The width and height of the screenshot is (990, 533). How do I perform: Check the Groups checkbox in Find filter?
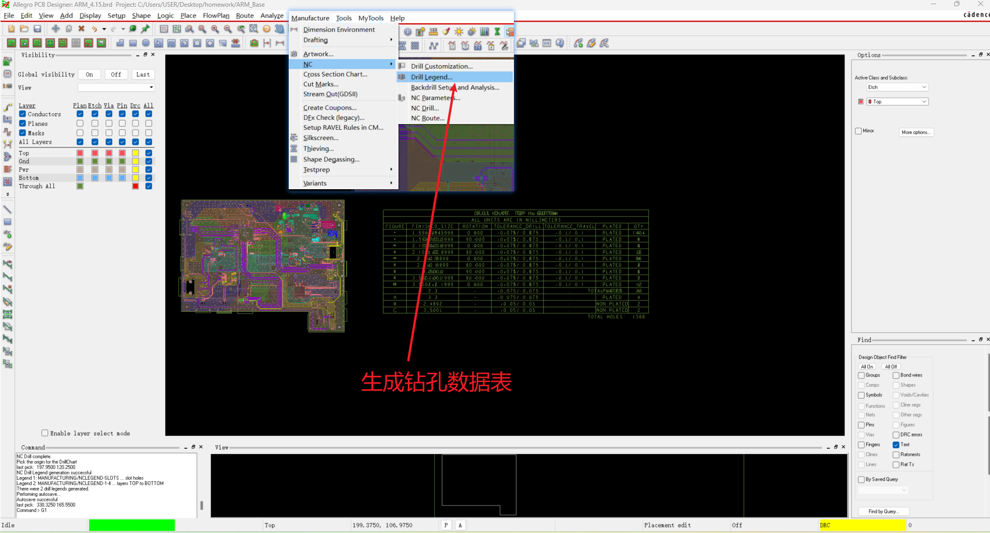click(861, 375)
